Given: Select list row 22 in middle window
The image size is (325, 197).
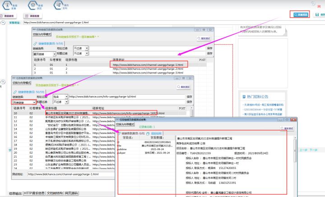Looking at the screenshot, I should 64,160.
